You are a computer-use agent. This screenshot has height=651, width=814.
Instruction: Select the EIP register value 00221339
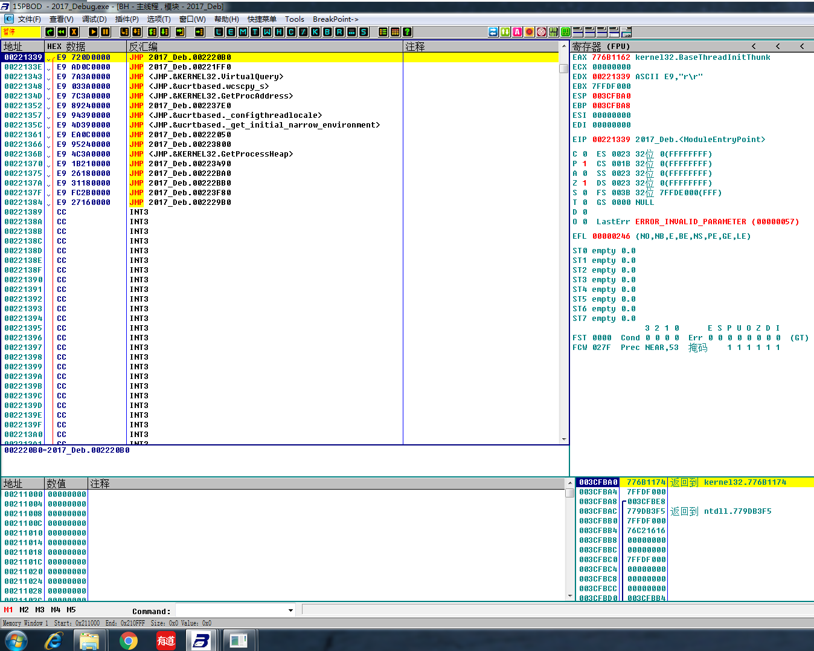(x=611, y=140)
